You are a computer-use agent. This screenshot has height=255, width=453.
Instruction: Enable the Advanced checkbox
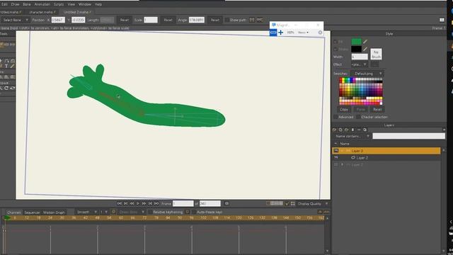coord(336,117)
